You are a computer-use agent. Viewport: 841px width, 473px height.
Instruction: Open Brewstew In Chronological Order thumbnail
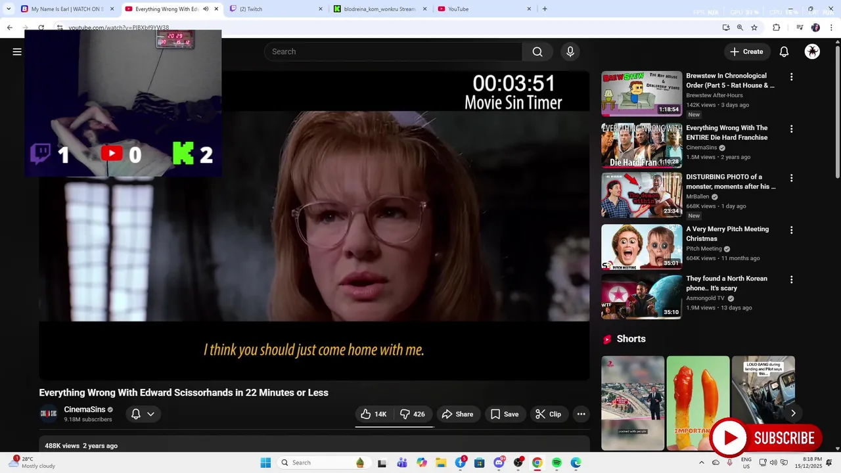[642, 93]
